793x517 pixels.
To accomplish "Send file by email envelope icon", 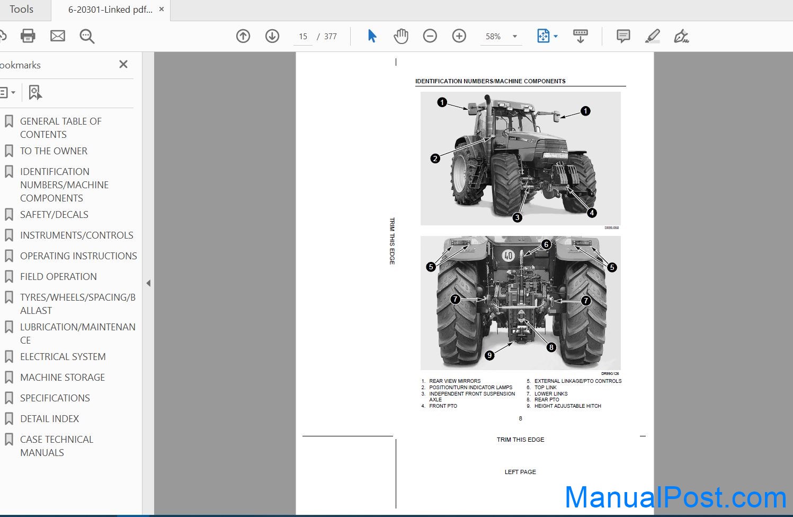I will [58, 36].
